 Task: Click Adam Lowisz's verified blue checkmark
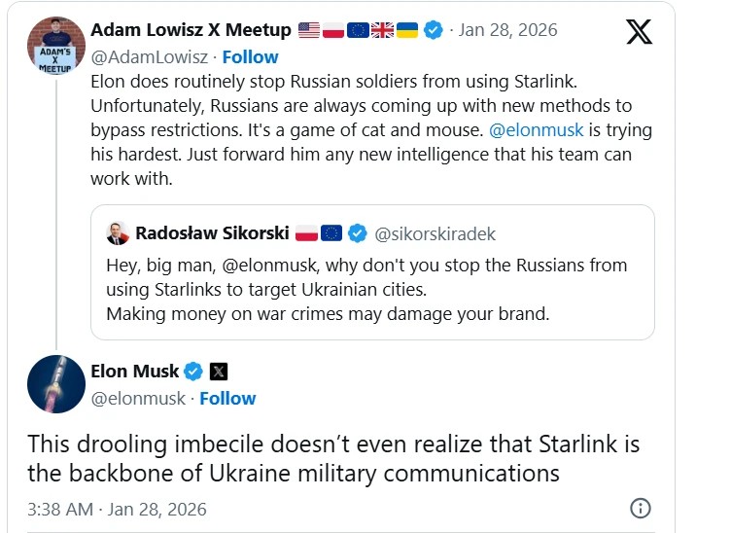[x=433, y=30]
